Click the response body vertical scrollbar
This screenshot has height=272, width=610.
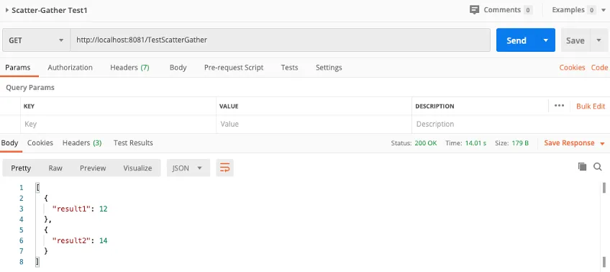point(604,225)
